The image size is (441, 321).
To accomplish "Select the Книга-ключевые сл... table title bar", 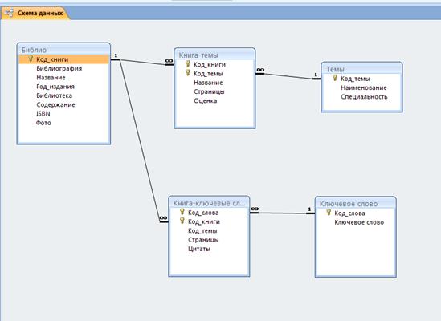I will click(209, 203).
